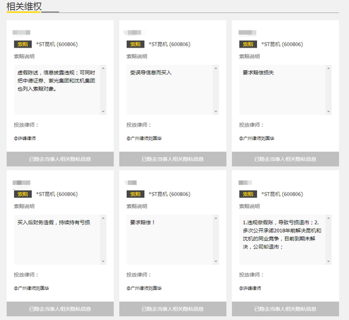Click scroll-down arrow in the 要求赔偿！ box
The width and height of the screenshot is (349, 320).
(x=216, y=261)
